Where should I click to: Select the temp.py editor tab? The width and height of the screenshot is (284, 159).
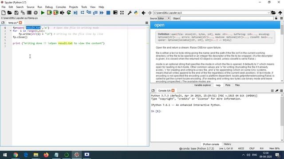pyautogui.click(x=13, y=23)
